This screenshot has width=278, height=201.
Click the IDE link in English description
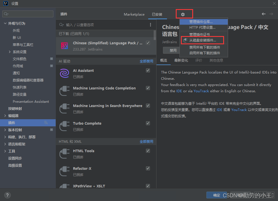[179, 91]
